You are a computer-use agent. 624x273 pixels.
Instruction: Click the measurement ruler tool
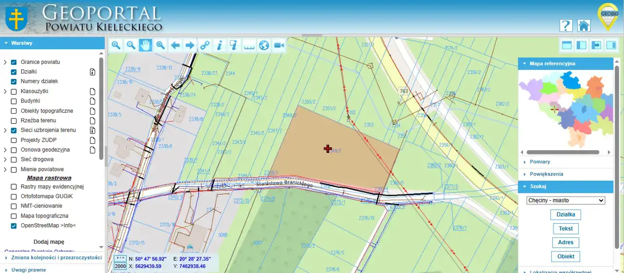click(x=249, y=45)
